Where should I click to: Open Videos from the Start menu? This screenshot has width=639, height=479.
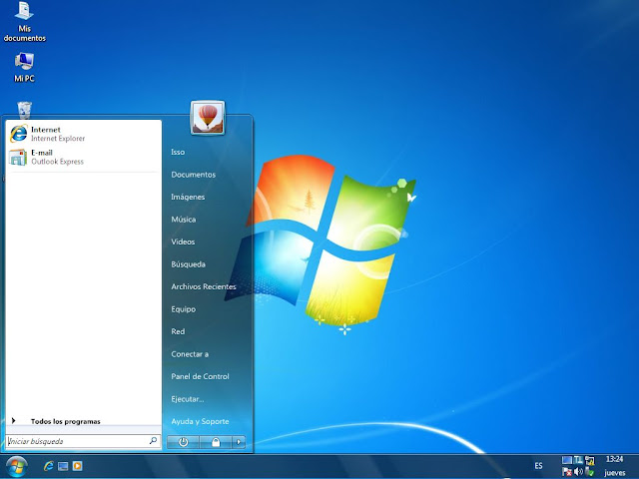[183, 241]
